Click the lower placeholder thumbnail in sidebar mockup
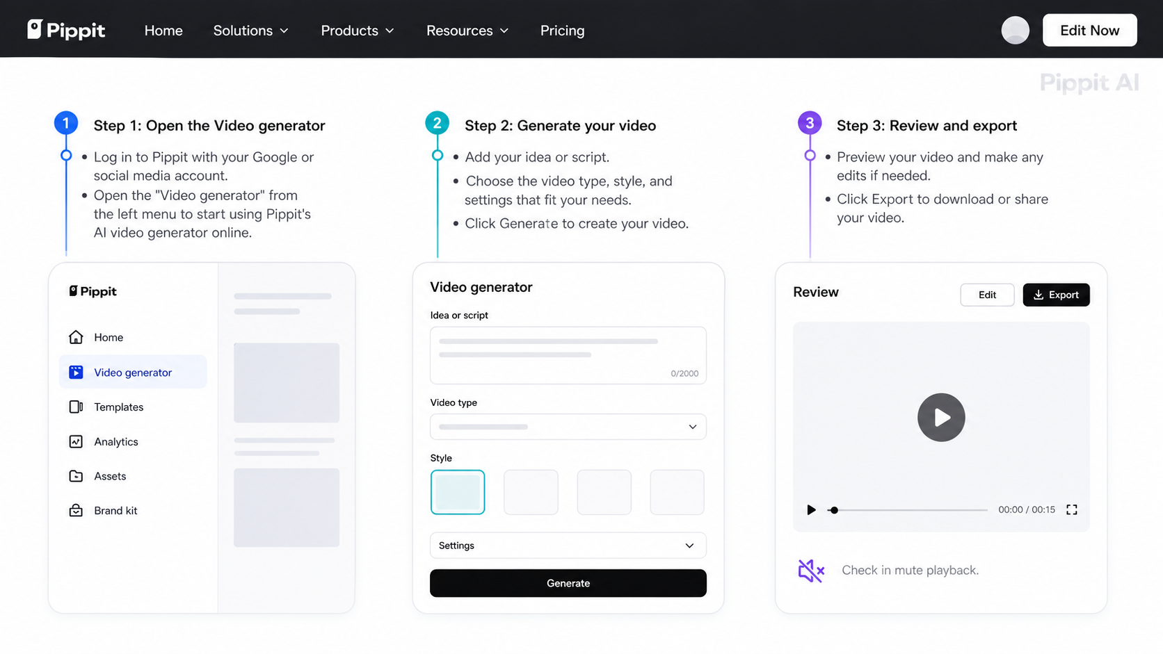Screen dimensions: 1163x654 pyautogui.click(x=287, y=507)
